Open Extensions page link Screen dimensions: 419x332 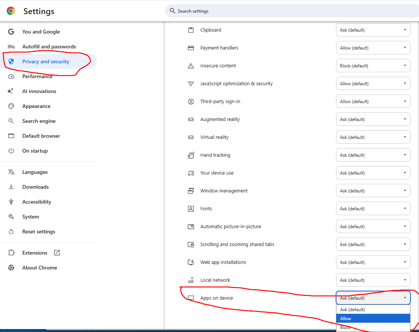pos(35,253)
